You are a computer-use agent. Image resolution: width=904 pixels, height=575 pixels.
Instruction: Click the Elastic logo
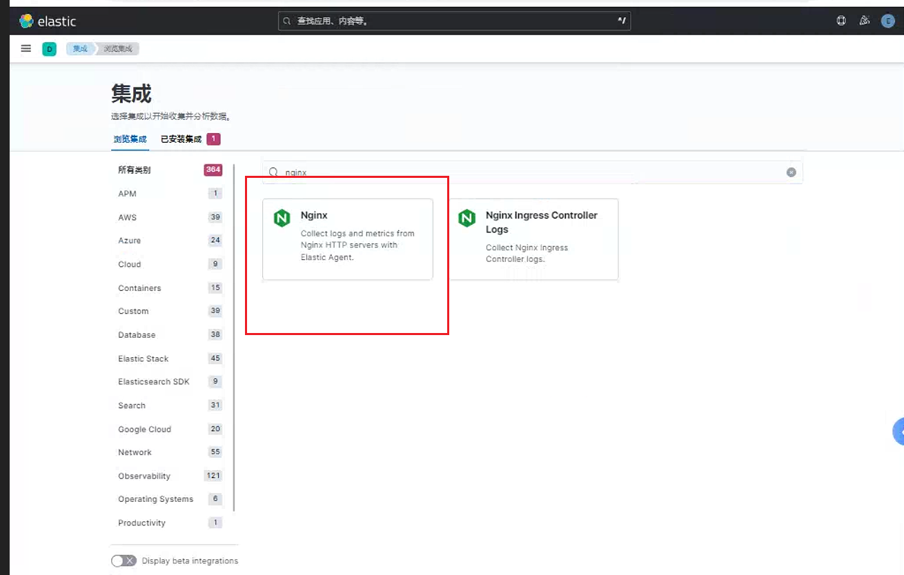tap(48, 21)
